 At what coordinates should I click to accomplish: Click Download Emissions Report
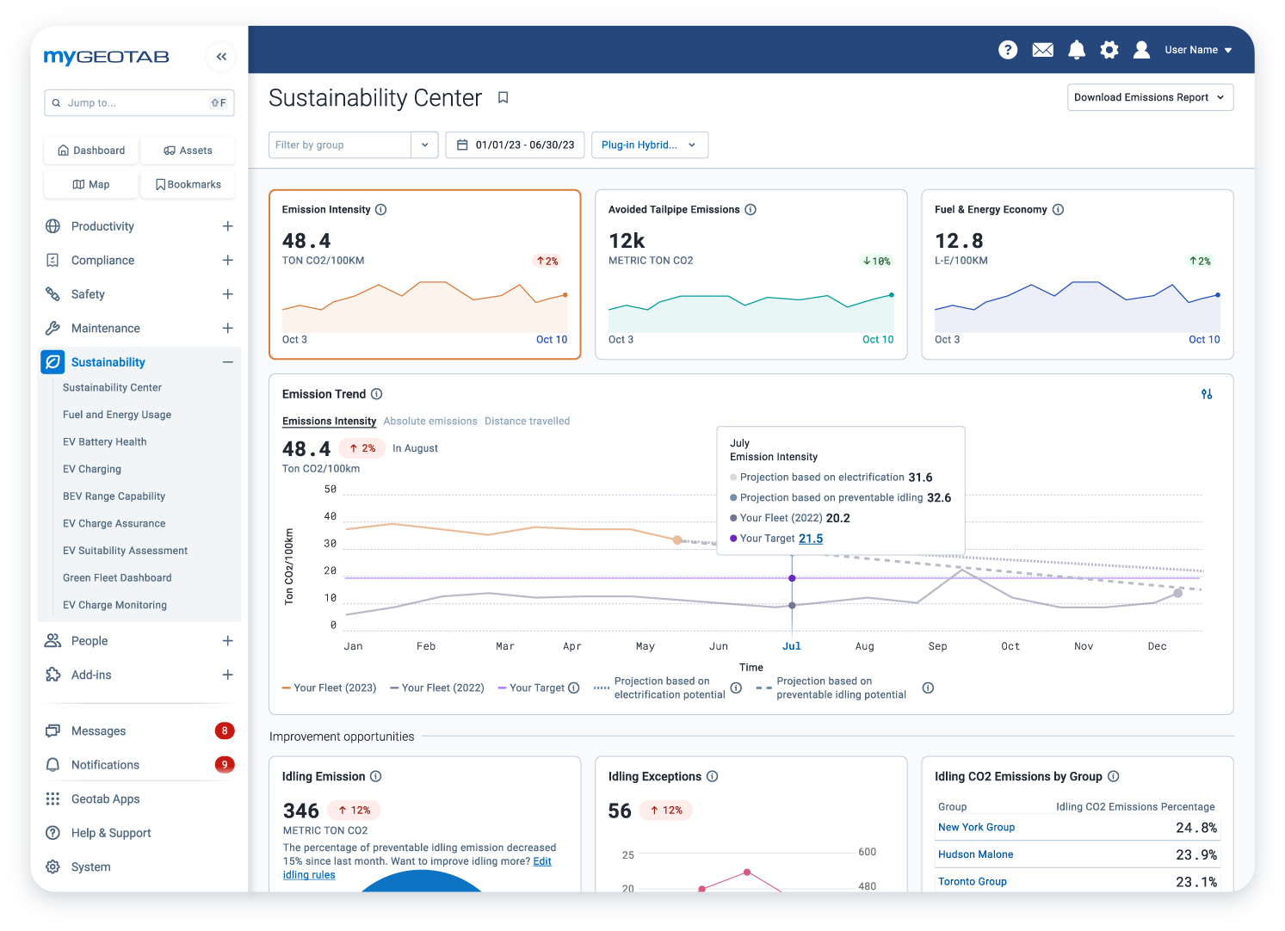point(1150,97)
